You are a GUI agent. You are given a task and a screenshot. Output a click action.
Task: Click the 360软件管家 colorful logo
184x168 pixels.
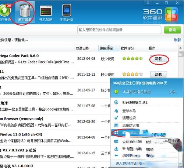coord(171,14)
